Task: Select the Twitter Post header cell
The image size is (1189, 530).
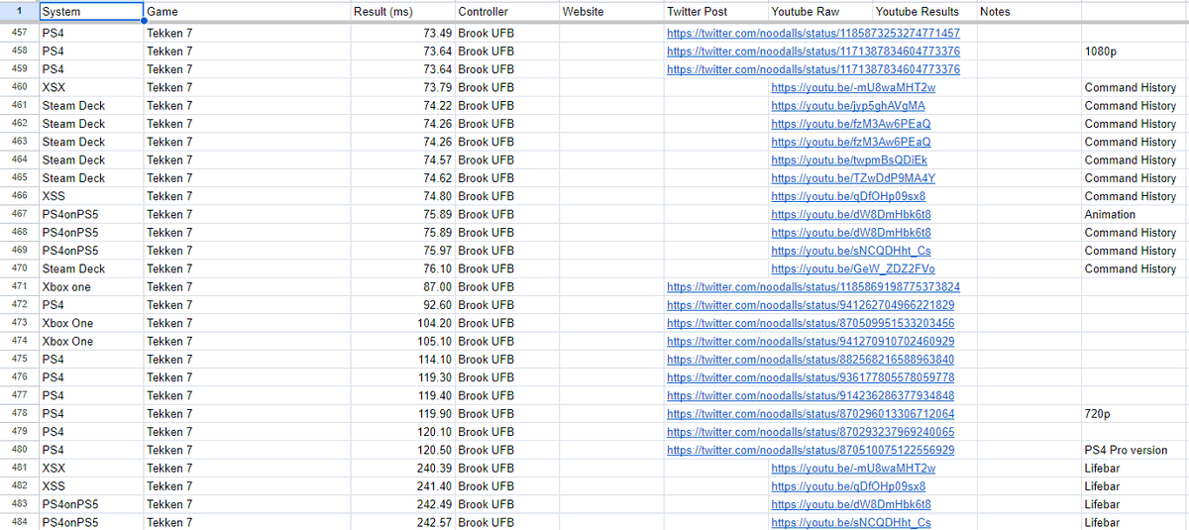Action: click(x=714, y=11)
